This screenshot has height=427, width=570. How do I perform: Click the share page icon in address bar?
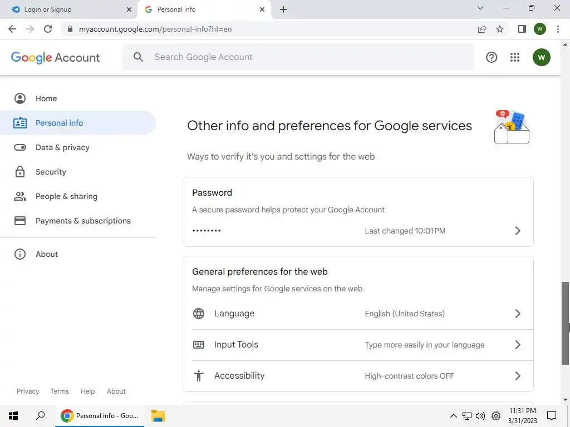[482, 29]
